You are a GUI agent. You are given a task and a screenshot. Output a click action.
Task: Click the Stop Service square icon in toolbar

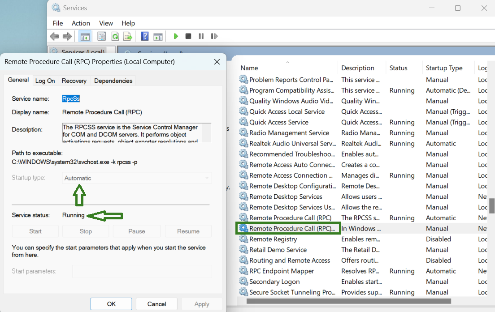point(188,36)
